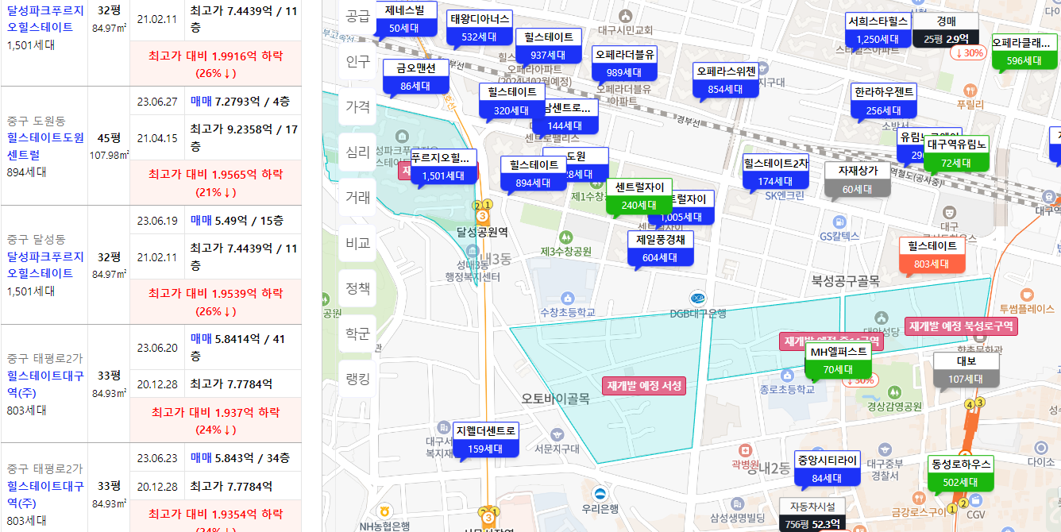The height and width of the screenshot is (532, 1061).
Task: Open the 자동차시설 756평 52.3억 marker
Action: [x=812, y=515]
